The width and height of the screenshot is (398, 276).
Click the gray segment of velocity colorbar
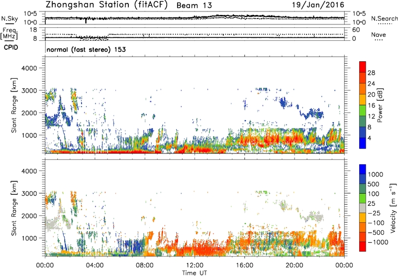click(x=363, y=208)
